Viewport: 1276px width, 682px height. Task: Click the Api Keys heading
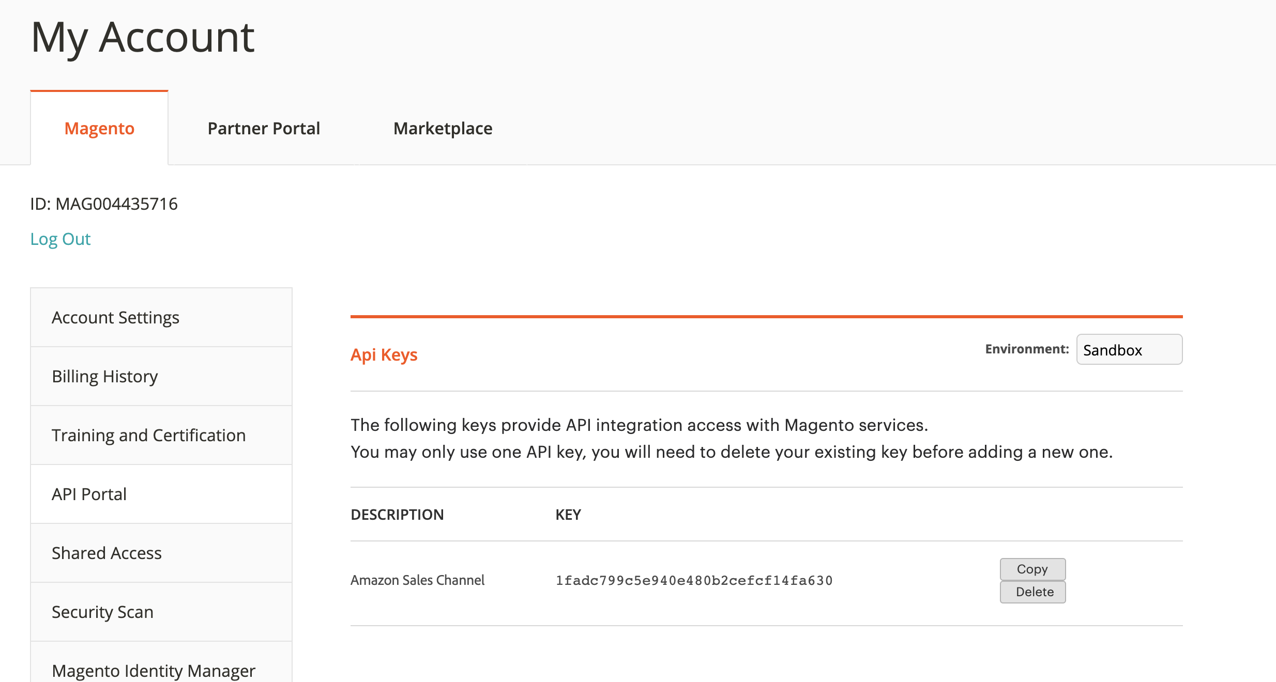[384, 354]
